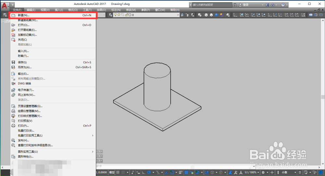The width and height of the screenshot is (325, 176).
Task: Click the binoculars search icon
Action: point(235,5)
